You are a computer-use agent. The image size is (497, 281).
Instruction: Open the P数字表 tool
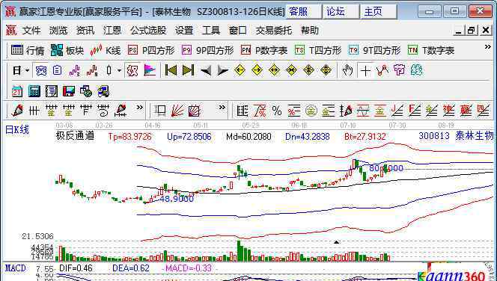[264, 50]
